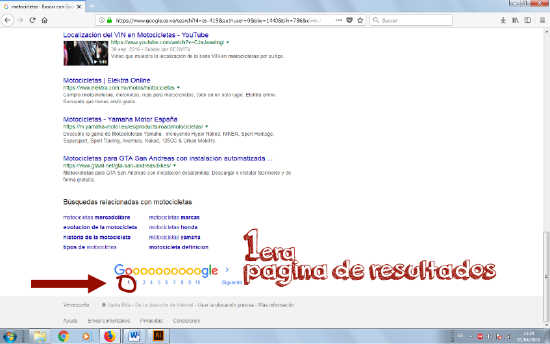Bookmark this page with the star

(x=360, y=20)
